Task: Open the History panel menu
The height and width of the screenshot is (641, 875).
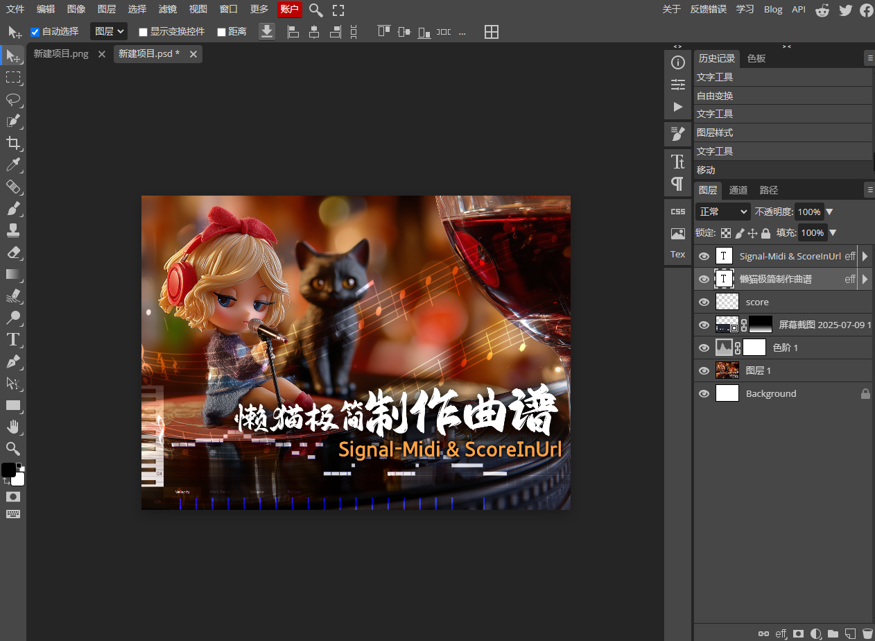Action: [869, 58]
